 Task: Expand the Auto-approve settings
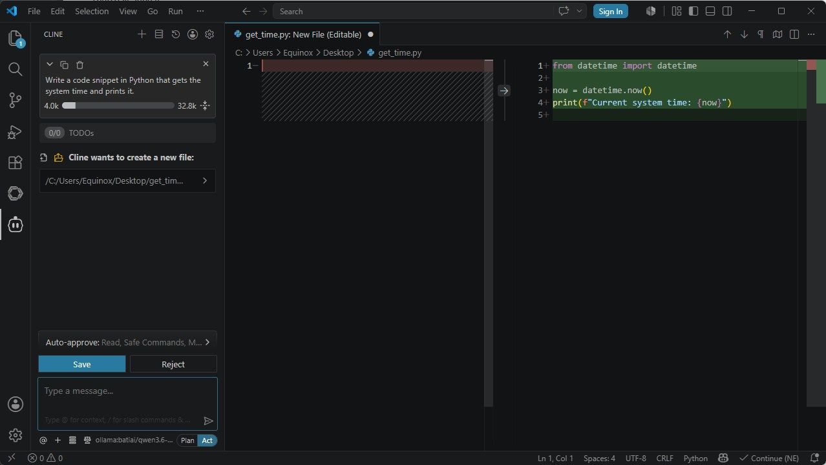click(127, 342)
